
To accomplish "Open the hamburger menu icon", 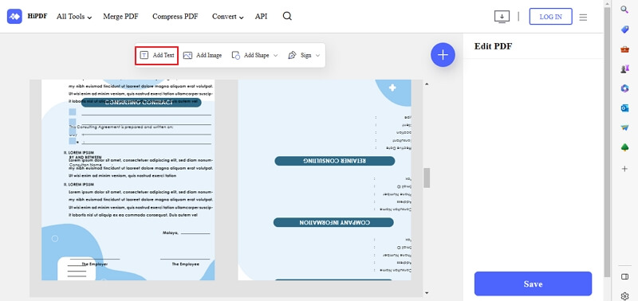I will click(x=583, y=17).
